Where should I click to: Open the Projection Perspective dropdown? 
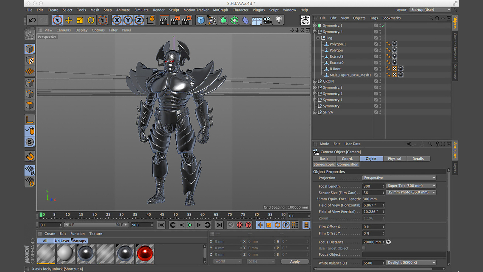click(399, 178)
